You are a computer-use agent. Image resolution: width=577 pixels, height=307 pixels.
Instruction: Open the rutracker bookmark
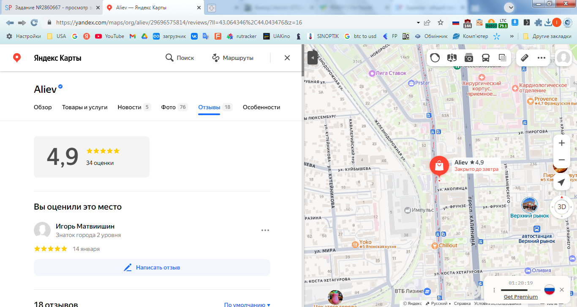pyautogui.click(x=242, y=36)
